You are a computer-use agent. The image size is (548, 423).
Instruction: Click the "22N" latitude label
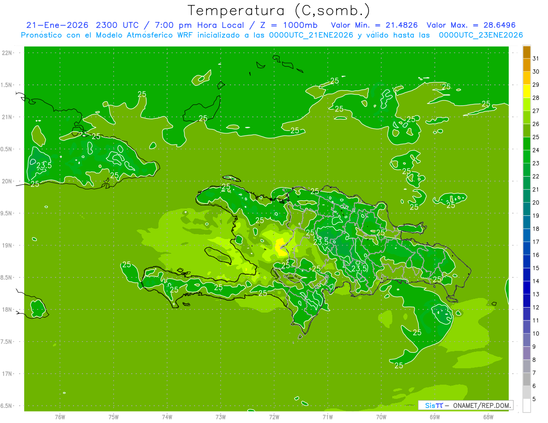pyautogui.click(x=7, y=53)
